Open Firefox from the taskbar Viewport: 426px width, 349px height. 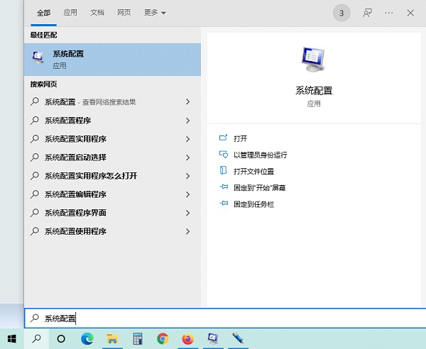pos(187,339)
